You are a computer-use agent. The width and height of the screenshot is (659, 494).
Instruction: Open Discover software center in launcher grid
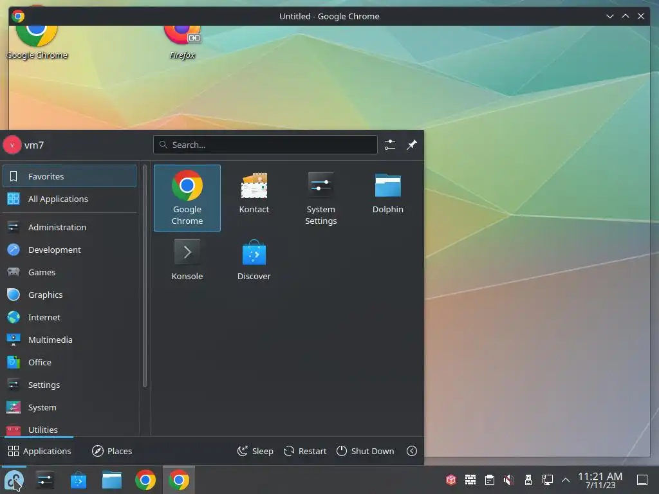click(254, 260)
